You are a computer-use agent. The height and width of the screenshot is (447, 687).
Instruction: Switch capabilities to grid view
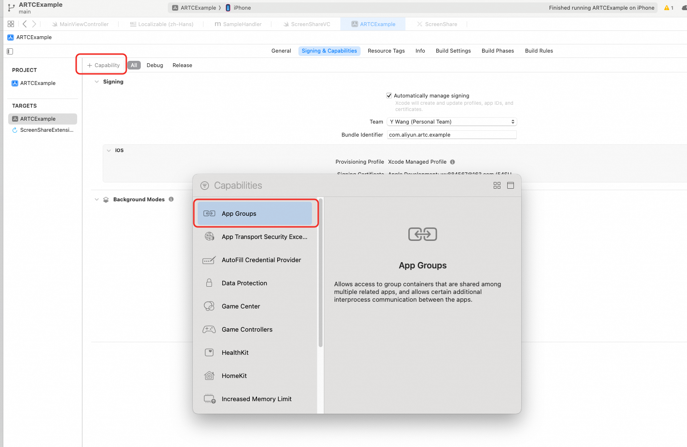click(497, 185)
